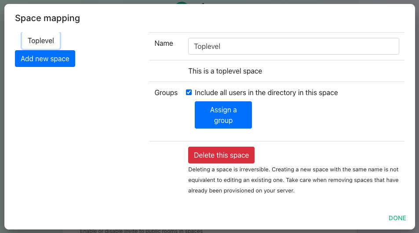
Task: Select the Toplevel space in the list
Action: pyautogui.click(x=41, y=41)
